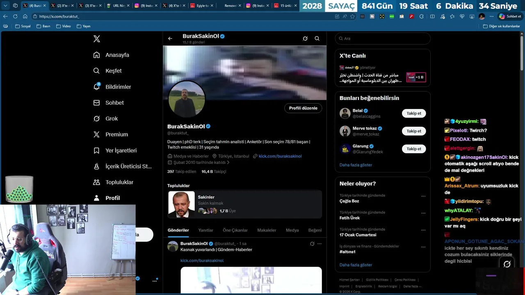
Task: Go to Anasayfa in the sidebar
Action: [x=111, y=55]
